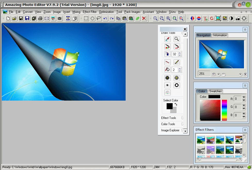Screen dimensions: 252x170
Task: Click the lasso selection toolbar icon
Action: click(x=99, y=18)
